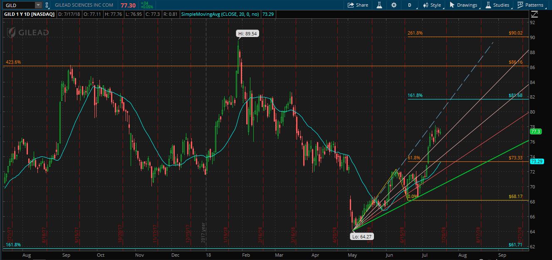Open the Drawings menu
The image size is (552, 260).
(x=463, y=5)
